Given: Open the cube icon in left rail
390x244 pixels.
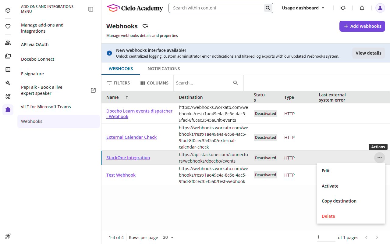Looking at the screenshot, I should [8, 10].
